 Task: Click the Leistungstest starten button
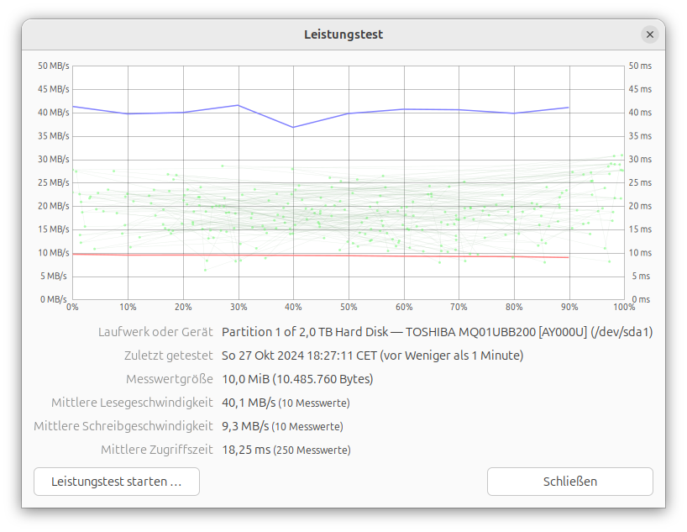tap(117, 482)
